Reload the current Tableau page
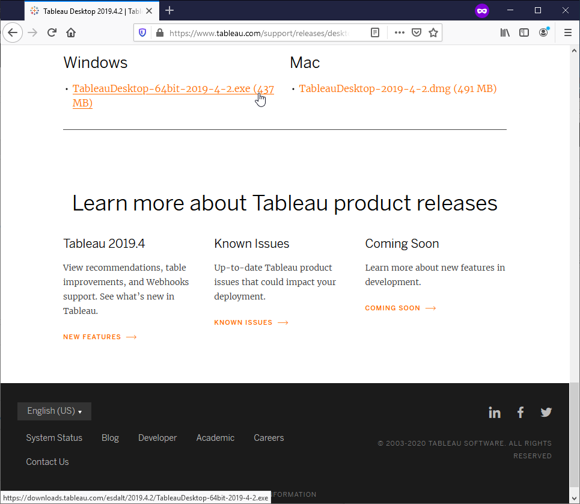This screenshot has height=504, width=580. [x=52, y=33]
